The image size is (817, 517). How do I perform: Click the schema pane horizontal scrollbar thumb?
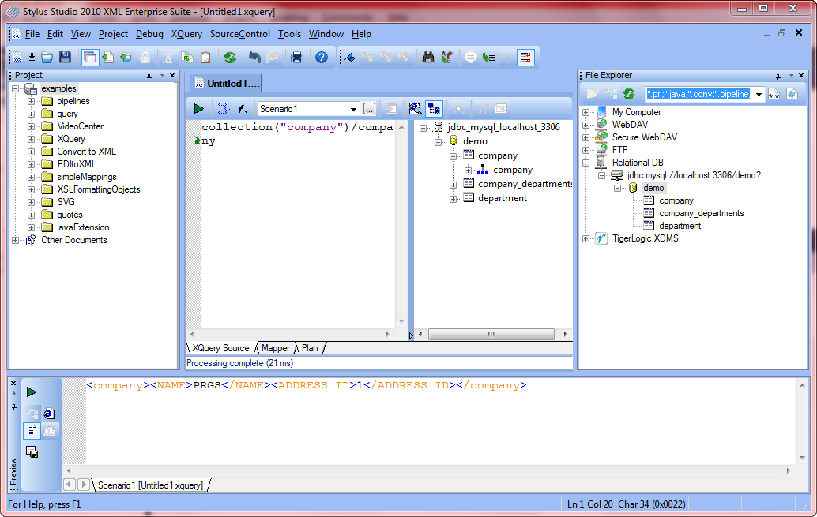coord(491,334)
